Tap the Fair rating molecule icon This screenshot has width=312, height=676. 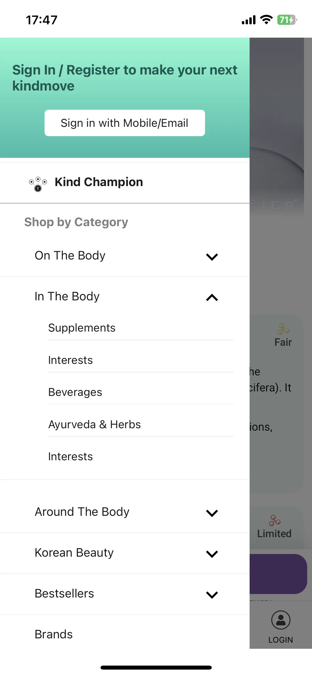point(283,329)
